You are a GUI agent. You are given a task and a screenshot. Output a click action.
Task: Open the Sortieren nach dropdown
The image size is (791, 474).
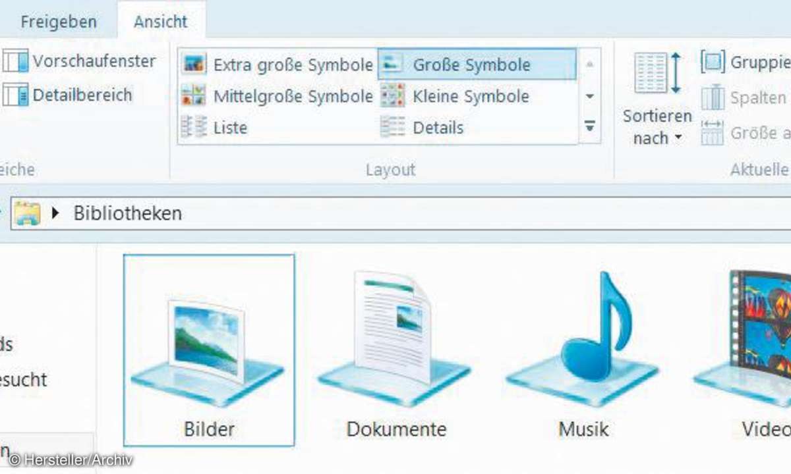pos(657,99)
